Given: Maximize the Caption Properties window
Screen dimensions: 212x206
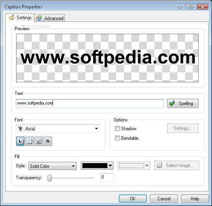Looking at the screenshot, I should pyautogui.click(x=191, y=7).
